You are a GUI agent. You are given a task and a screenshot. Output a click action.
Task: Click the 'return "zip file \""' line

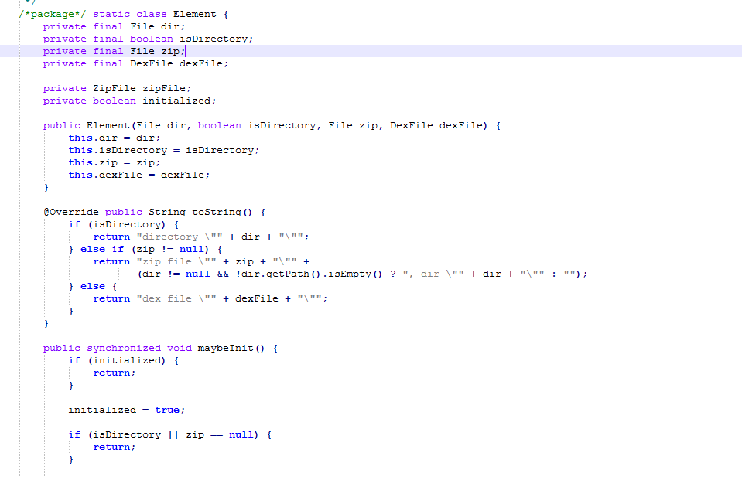pyautogui.click(x=201, y=261)
